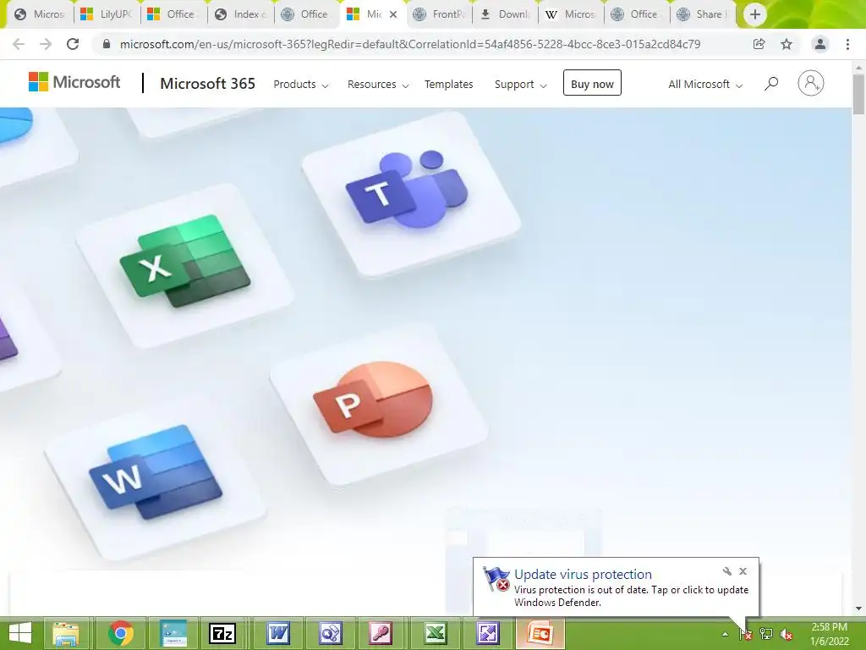This screenshot has width=866, height=650.
Task: Click the scrollbar down arrow
Action: point(859,609)
